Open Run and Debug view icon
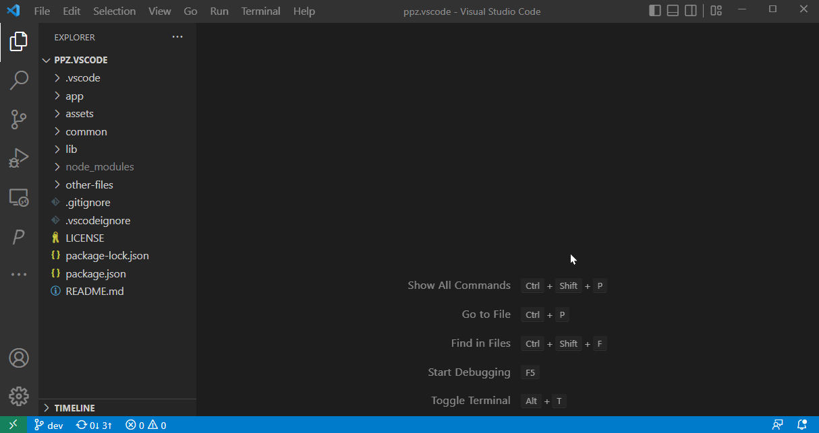This screenshot has width=819, height=433. 19,158
